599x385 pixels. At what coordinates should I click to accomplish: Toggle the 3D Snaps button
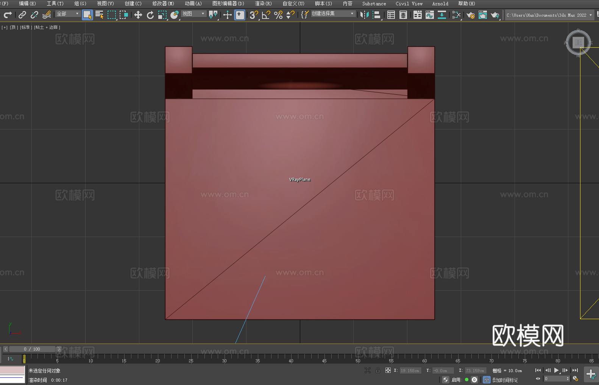point(254,15)
